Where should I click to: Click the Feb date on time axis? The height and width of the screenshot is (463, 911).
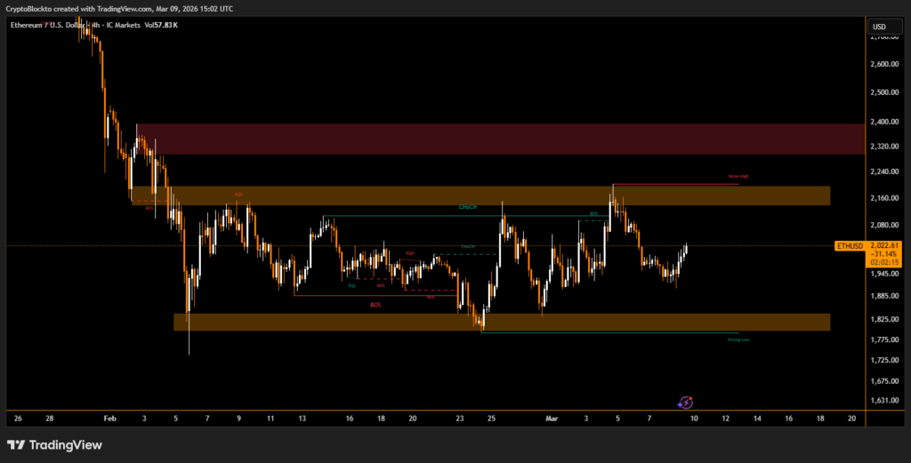click(x=110, y=417)
